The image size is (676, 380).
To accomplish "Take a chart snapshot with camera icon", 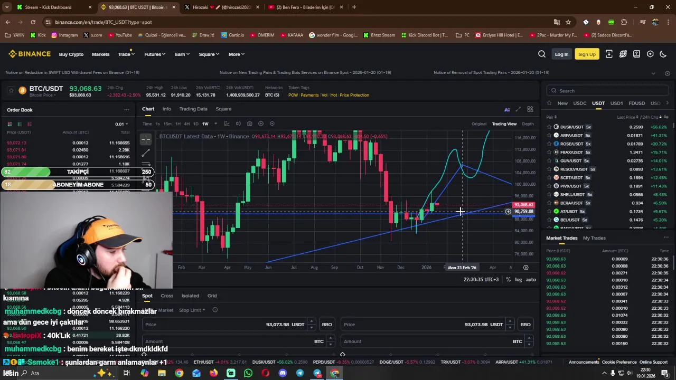I will [x=250, y=123].
